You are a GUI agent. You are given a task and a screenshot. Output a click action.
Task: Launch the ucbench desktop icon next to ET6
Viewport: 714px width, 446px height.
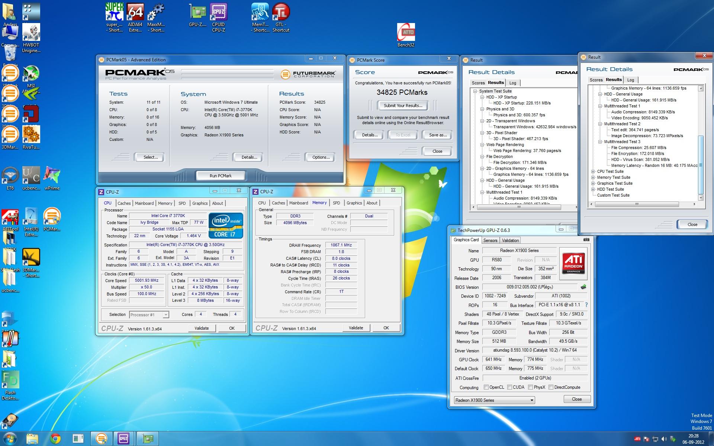[31, 178]
